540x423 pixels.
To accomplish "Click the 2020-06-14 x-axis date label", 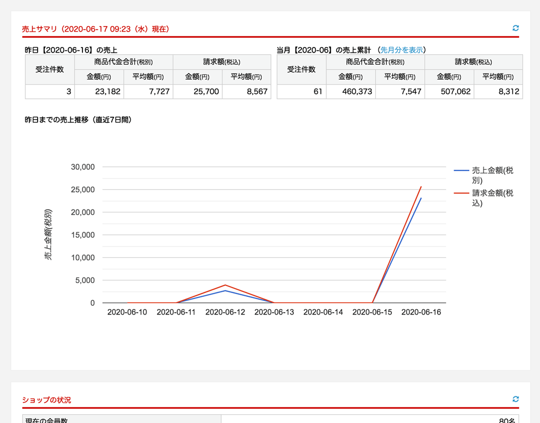I will pos(323,312).
